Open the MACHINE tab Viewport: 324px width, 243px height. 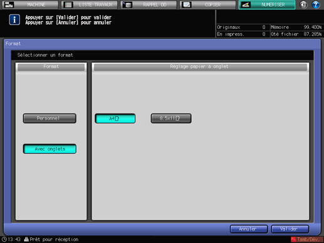pyautogui.click(x=30, y=4)
